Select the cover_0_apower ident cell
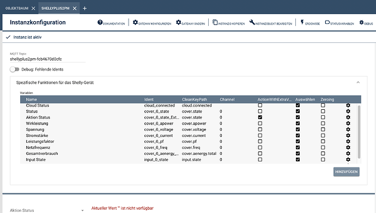Screen dimensions: 376x213 pyautogui.click(x=159, y=123)
